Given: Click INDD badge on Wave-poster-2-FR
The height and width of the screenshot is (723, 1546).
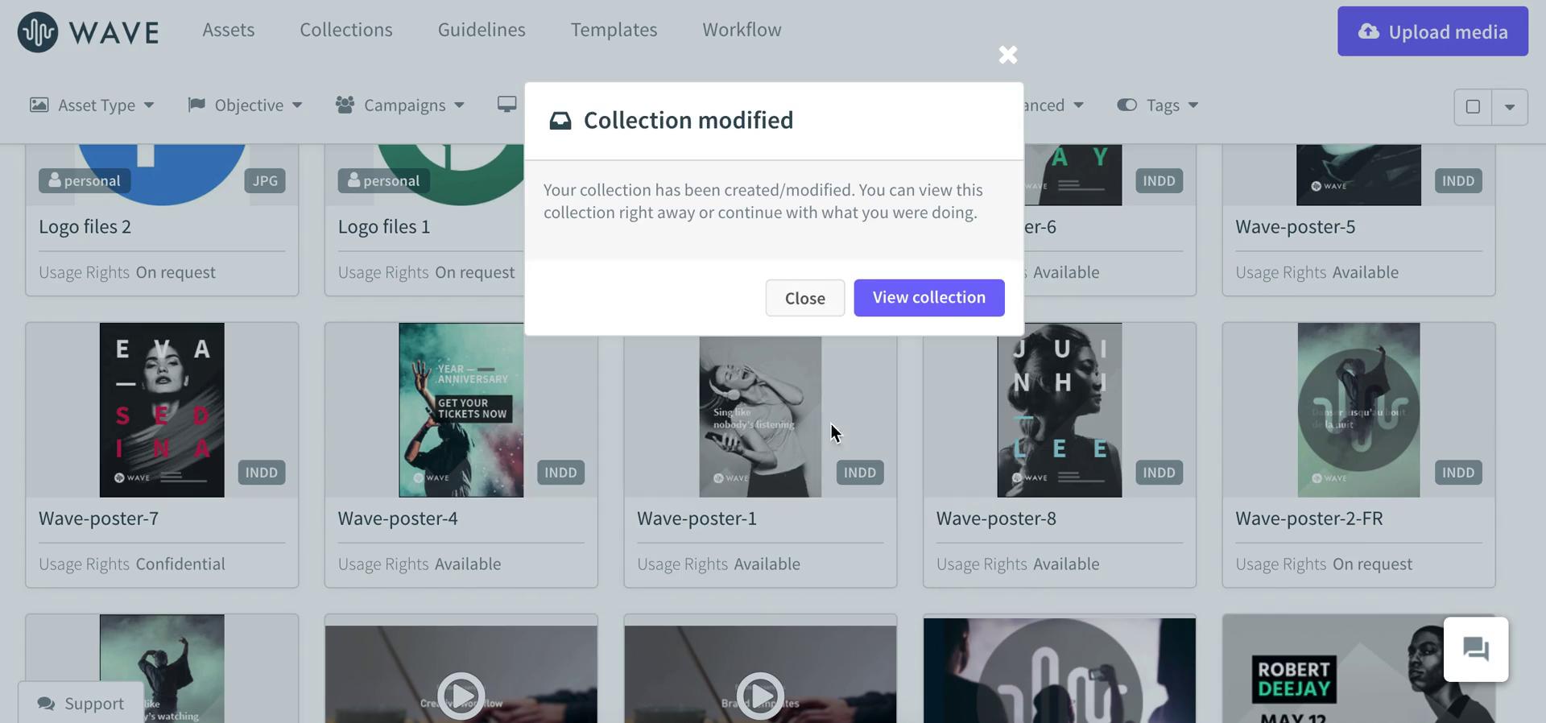Looking at the screenshot, I should click(1458, 473).
